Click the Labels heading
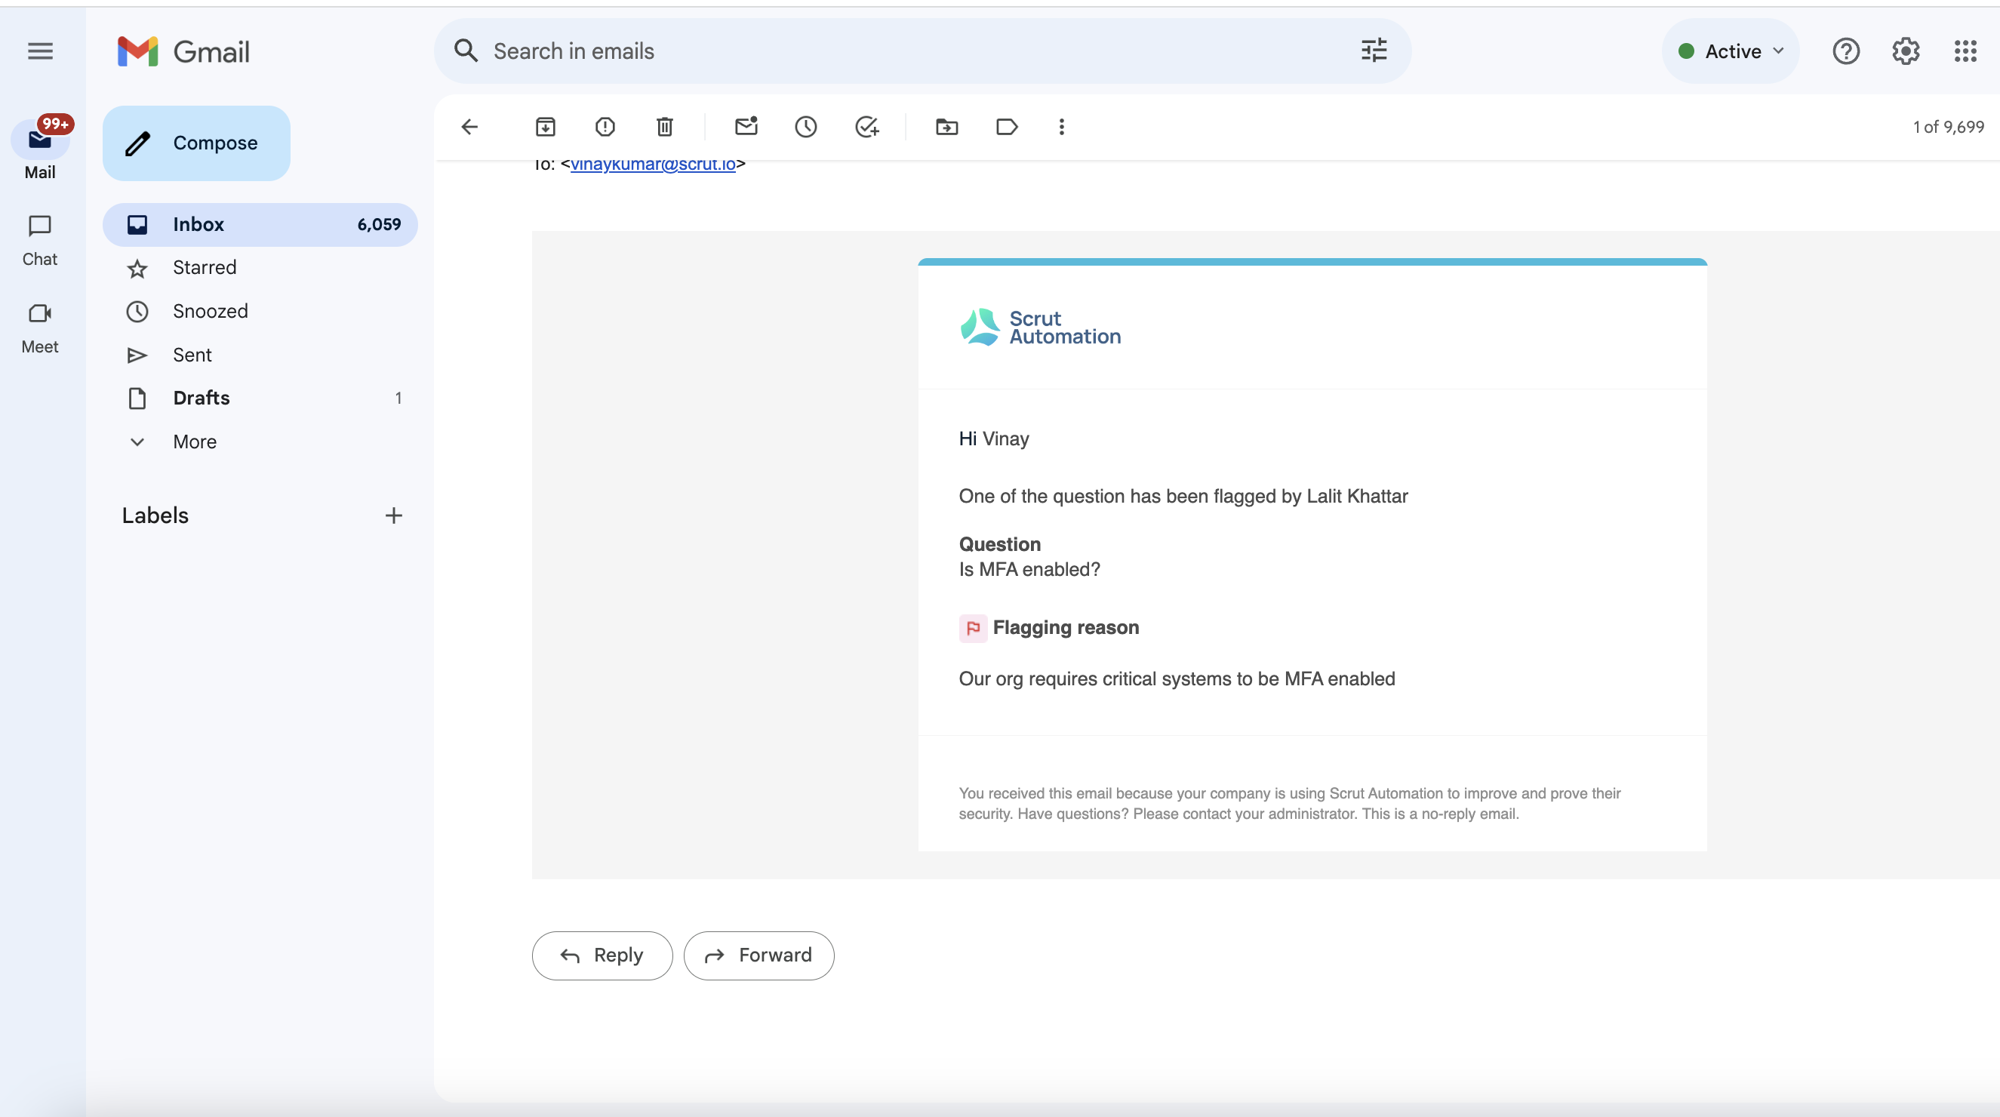This screenshot has height=1117, width=2000. pyautogui.click(x=155, y=515)
